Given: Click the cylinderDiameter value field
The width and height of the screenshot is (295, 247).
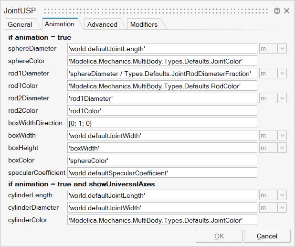Looking at the screenshot, I should coord(162,208).
